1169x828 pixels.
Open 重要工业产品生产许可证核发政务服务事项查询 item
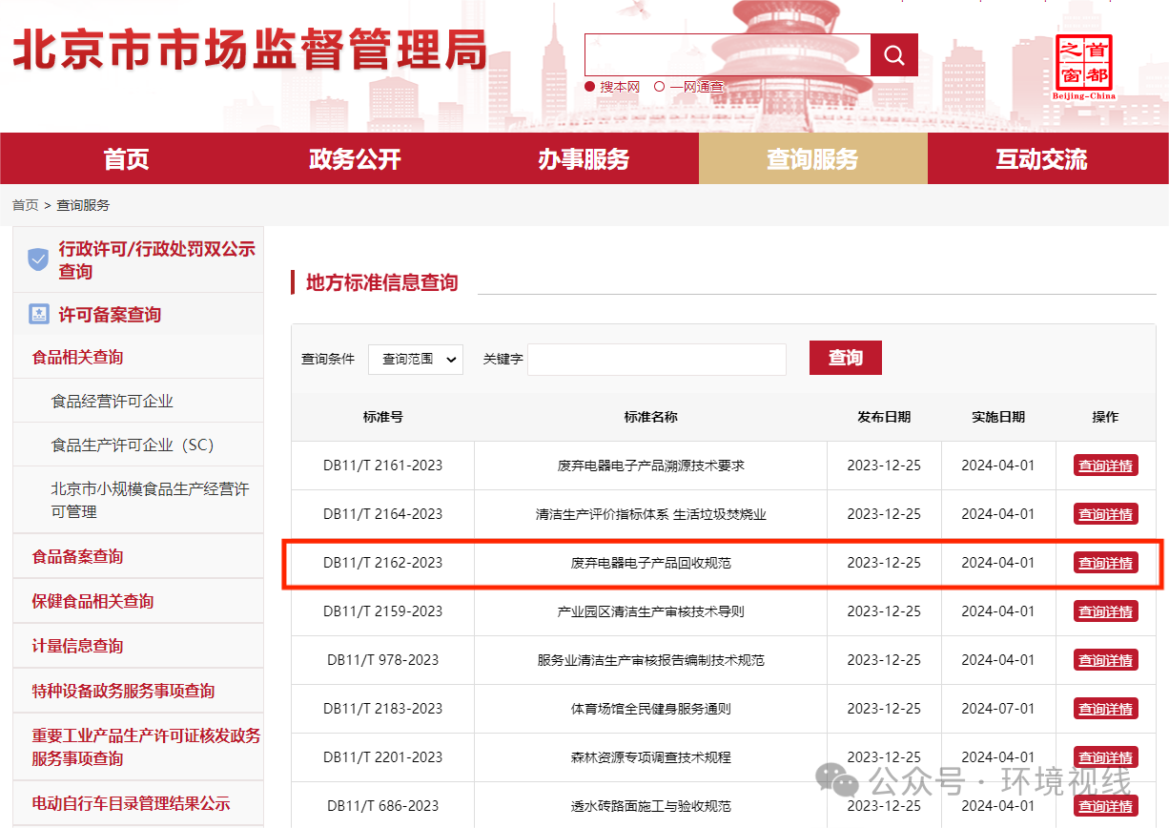click(146, 747)
